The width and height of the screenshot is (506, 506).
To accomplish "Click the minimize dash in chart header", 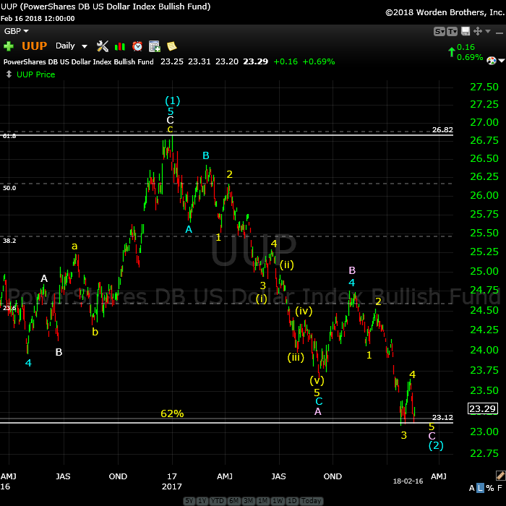I will pos(499,33).
